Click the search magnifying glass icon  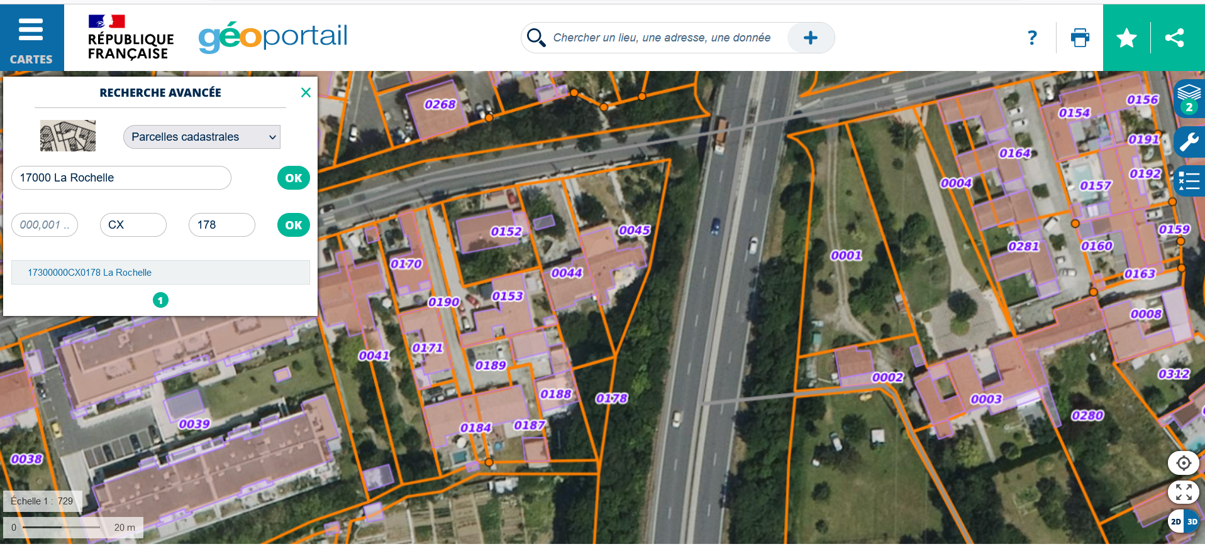(536, 38)
